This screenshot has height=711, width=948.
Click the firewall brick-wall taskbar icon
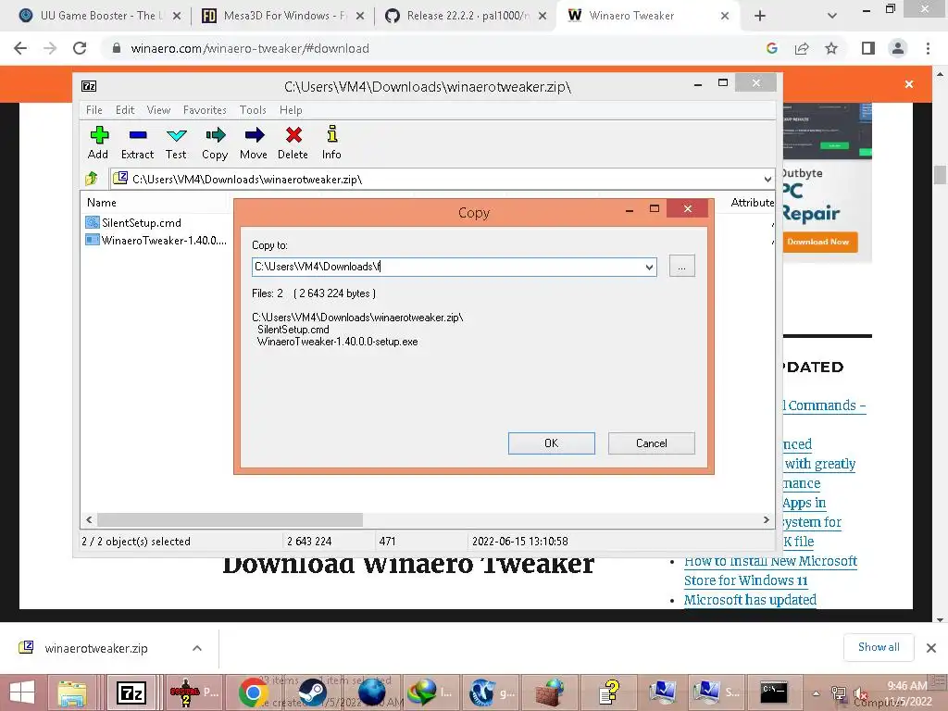click(x=551, y=692)
